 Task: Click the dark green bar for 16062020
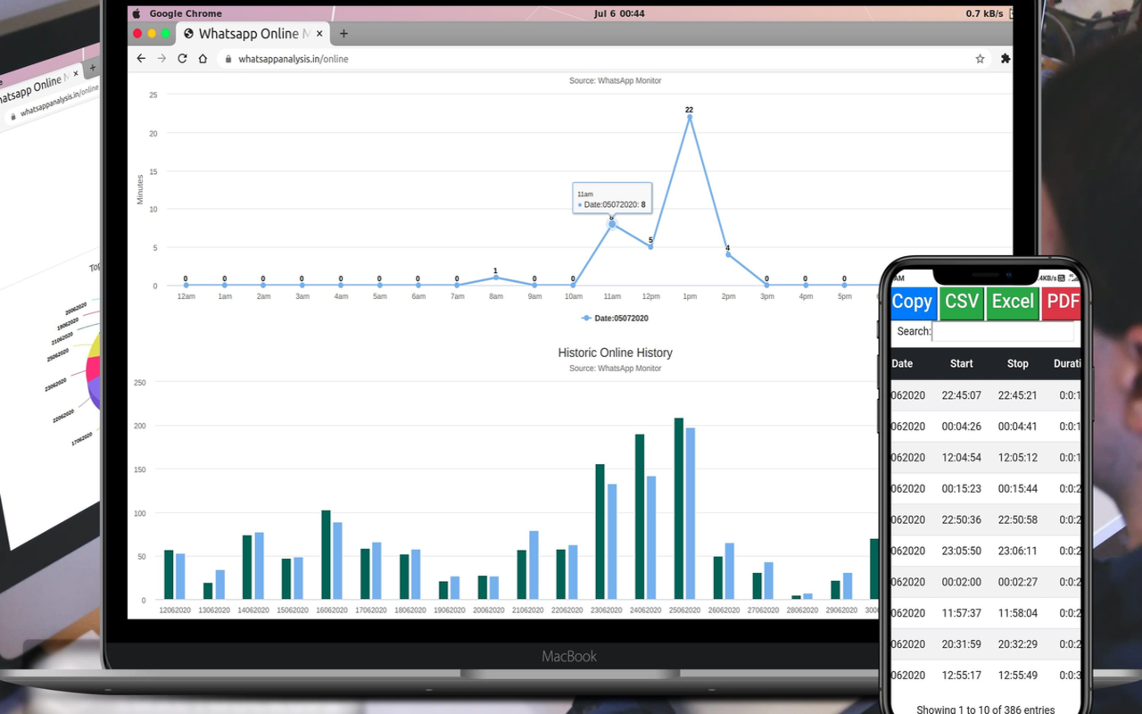click(326, 554)
